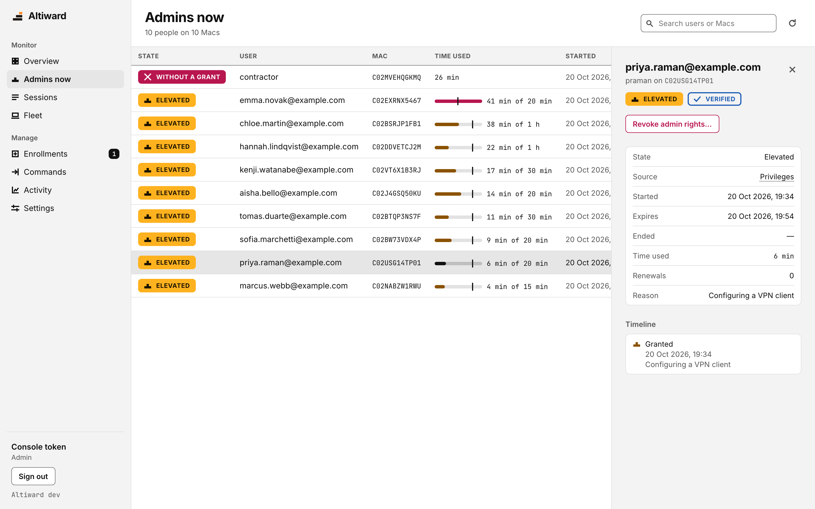Screen dimensions: 815x509
Task: Click emma.novak's overdue time-used bar
Action: (x=458, y=101)
